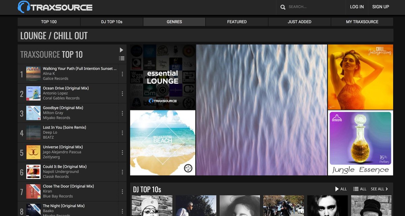Image resolution: width=405 pixels, height=216 pixels.
Task: Open the Jungle Essence cover
Action: coord(360,143)
